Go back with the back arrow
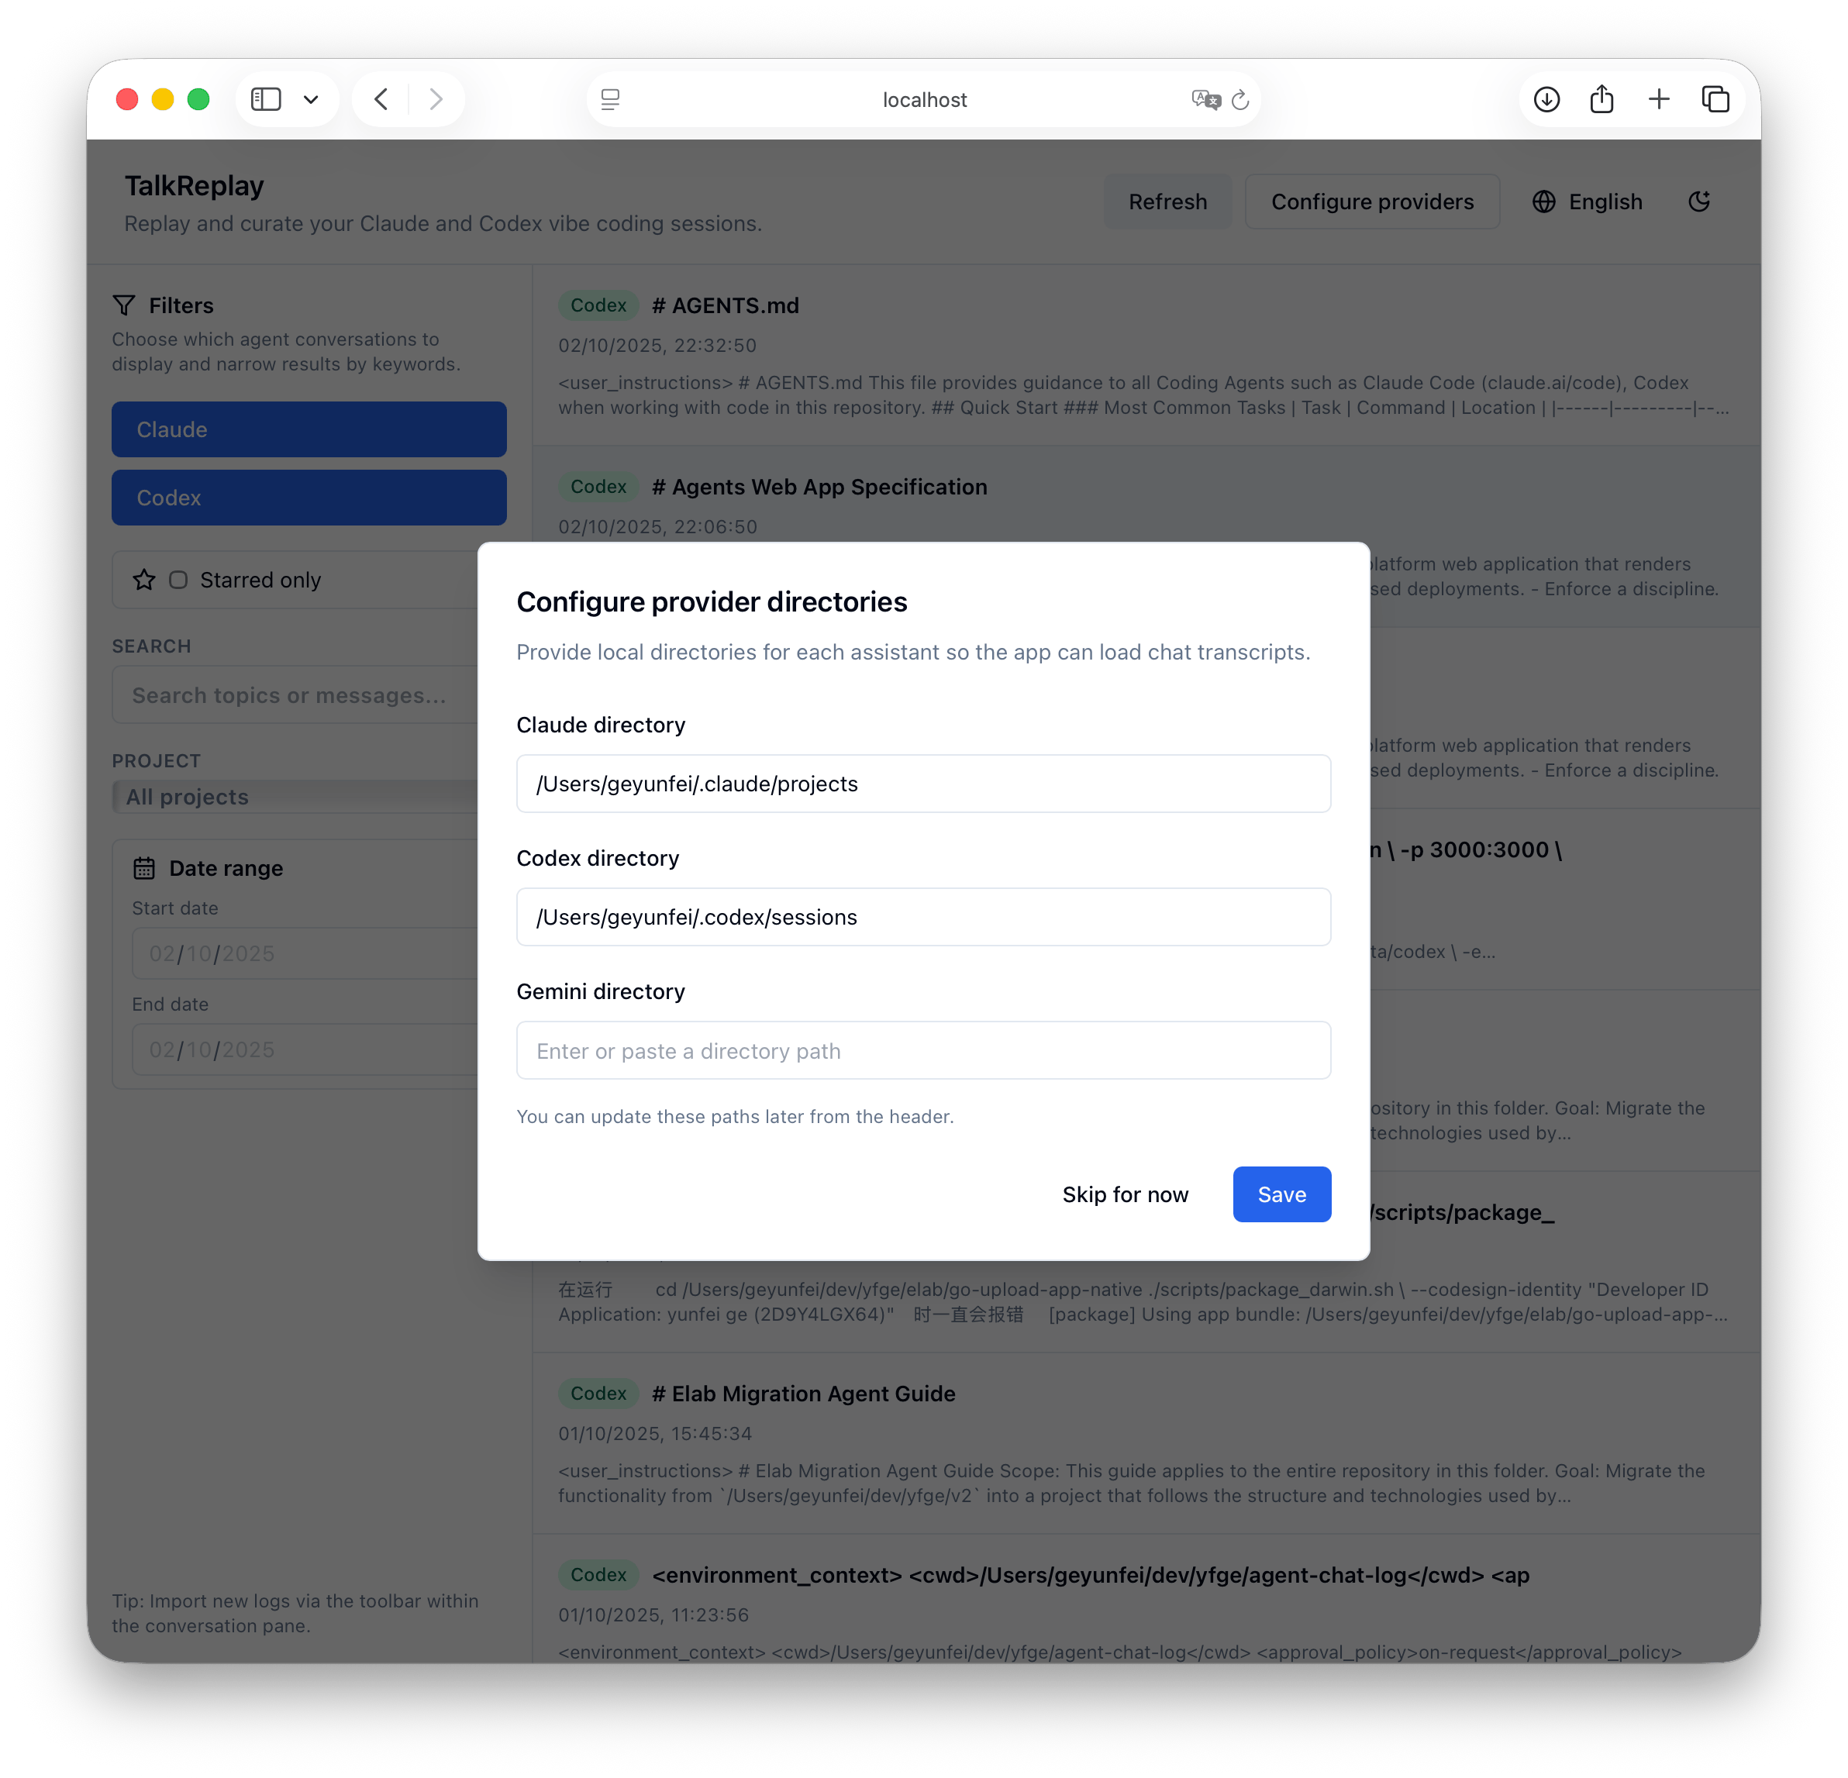Viewport: 1848px width, 1778px height. (x=381, y=99)
